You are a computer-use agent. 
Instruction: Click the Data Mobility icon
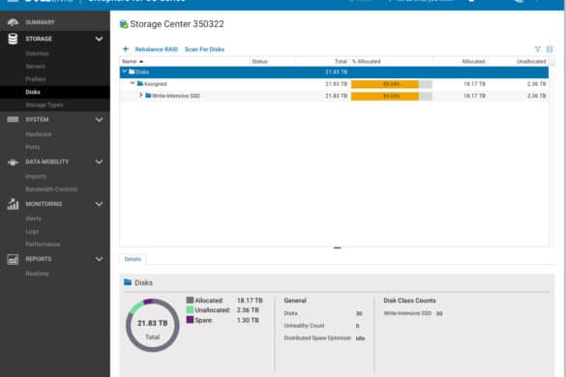click(x=13, y=162)
